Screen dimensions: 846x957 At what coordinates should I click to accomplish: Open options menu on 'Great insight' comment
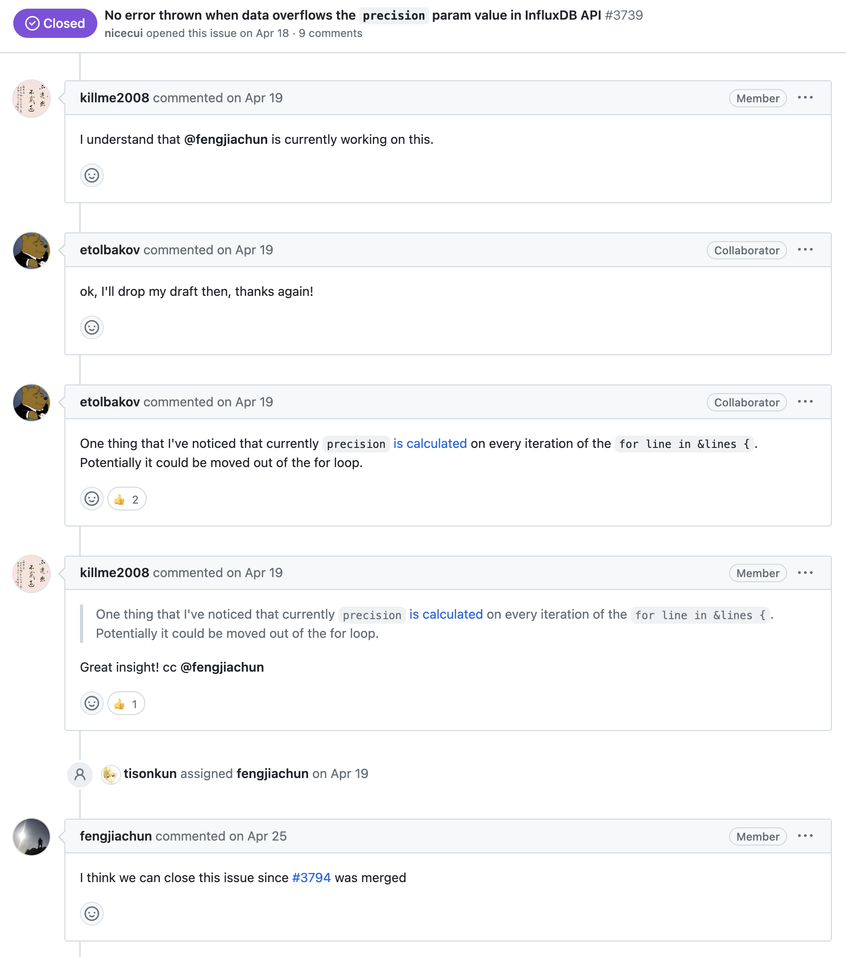[805, 573]
